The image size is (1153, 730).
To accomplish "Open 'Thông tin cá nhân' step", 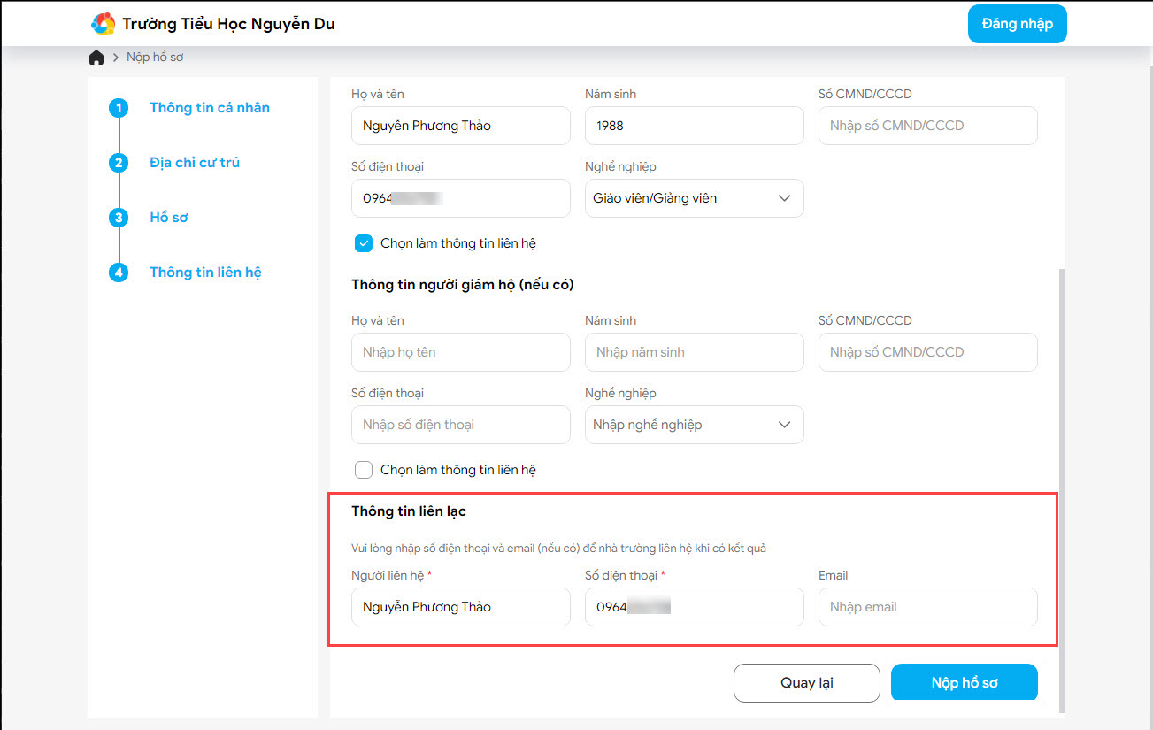I will (x=210, y=108).
